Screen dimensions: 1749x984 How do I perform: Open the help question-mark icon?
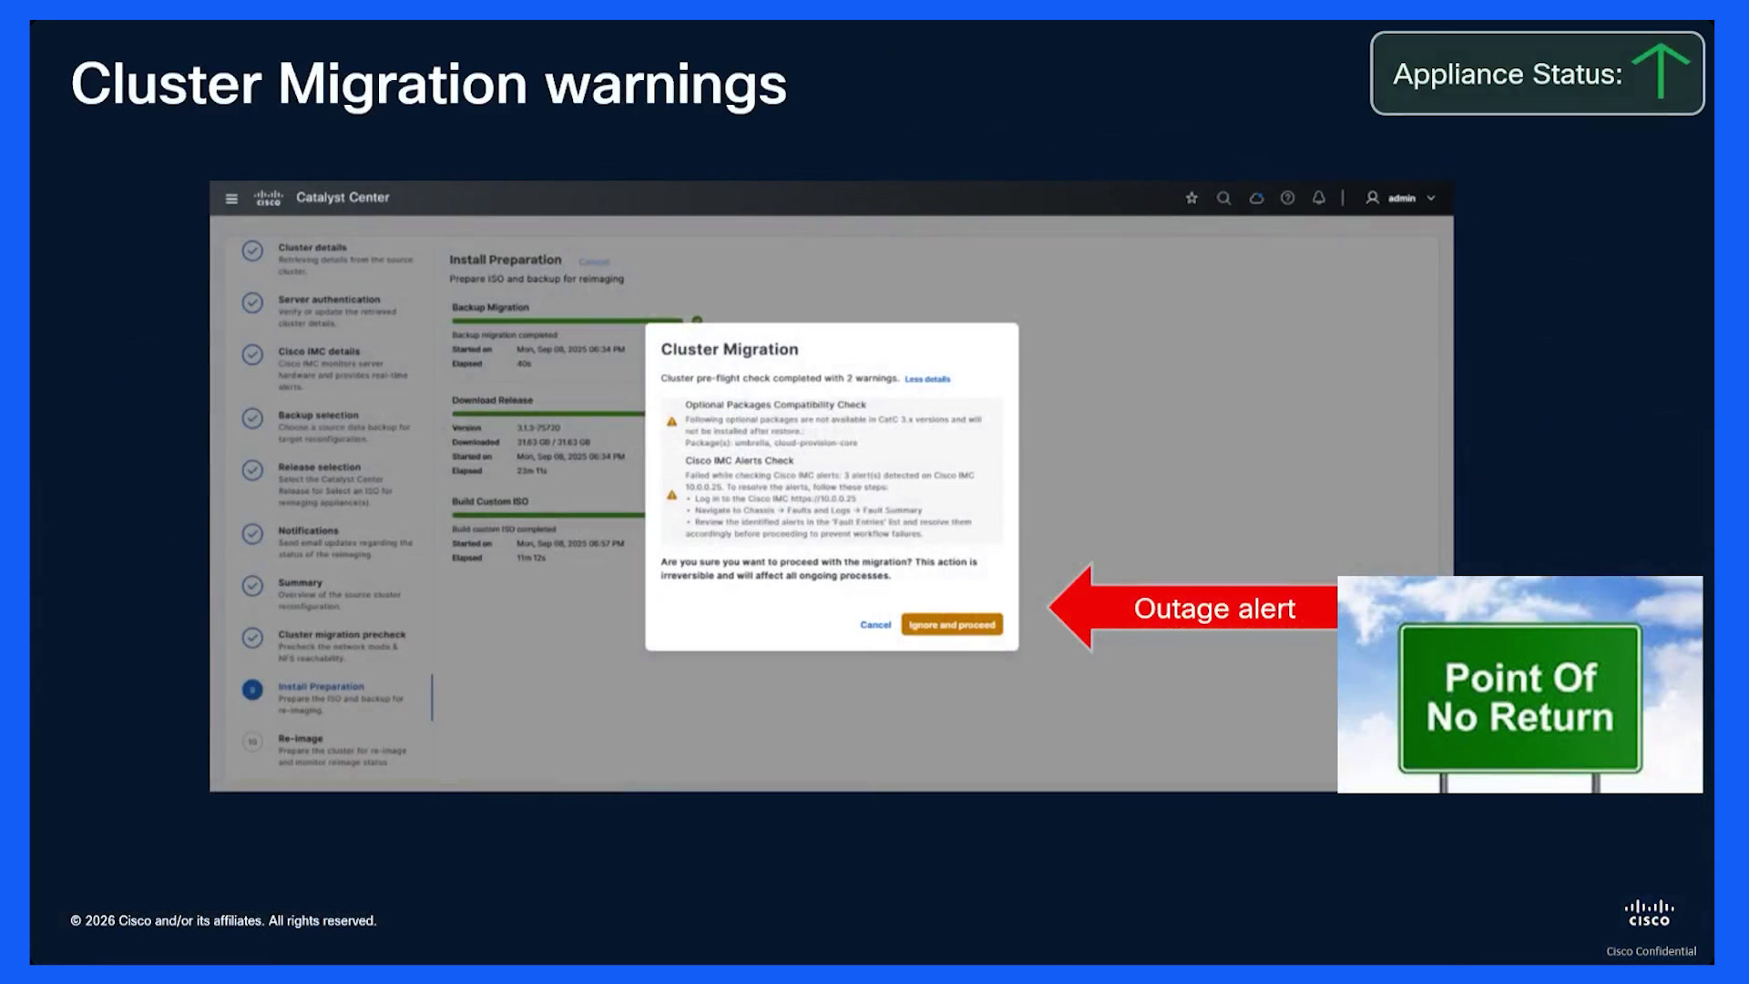1287,198
